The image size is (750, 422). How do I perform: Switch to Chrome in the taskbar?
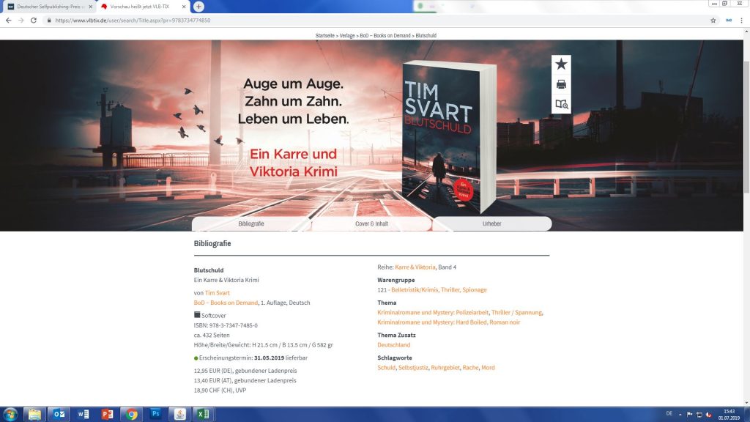point(132,415)
